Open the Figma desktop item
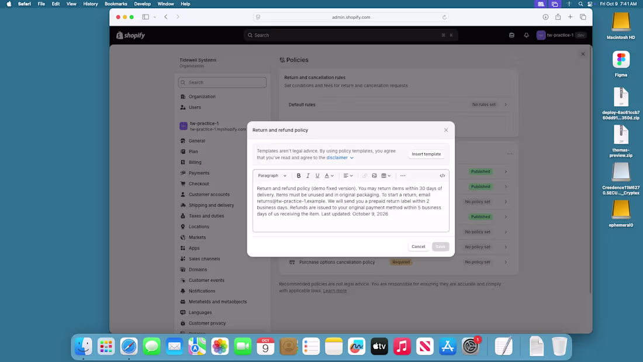Viewport: 643px width, 362px height. [621, 64]
